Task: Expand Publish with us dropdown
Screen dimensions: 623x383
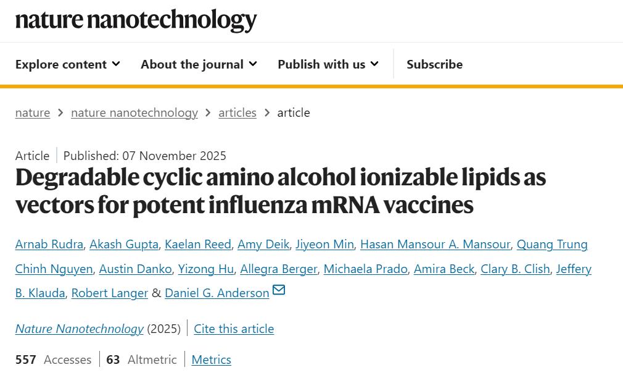Action: click(328, 64)
